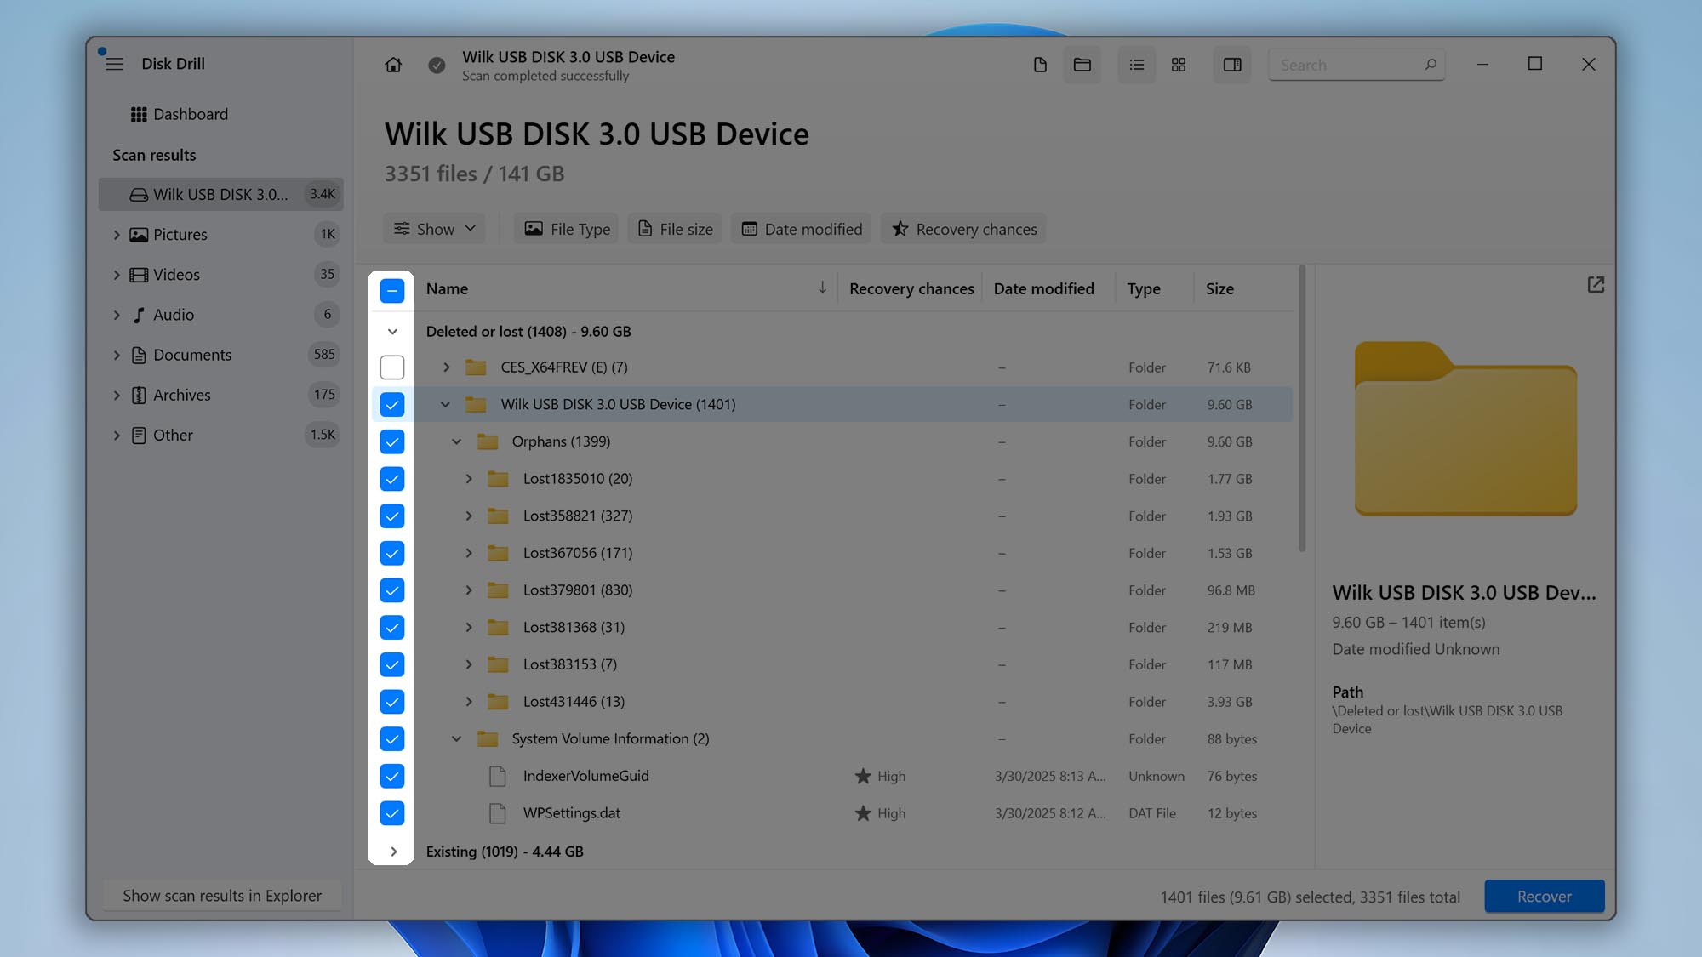Open the Recovery chances filter
The width and height of the screenshot is (1702, 957).
coord(962,228)
